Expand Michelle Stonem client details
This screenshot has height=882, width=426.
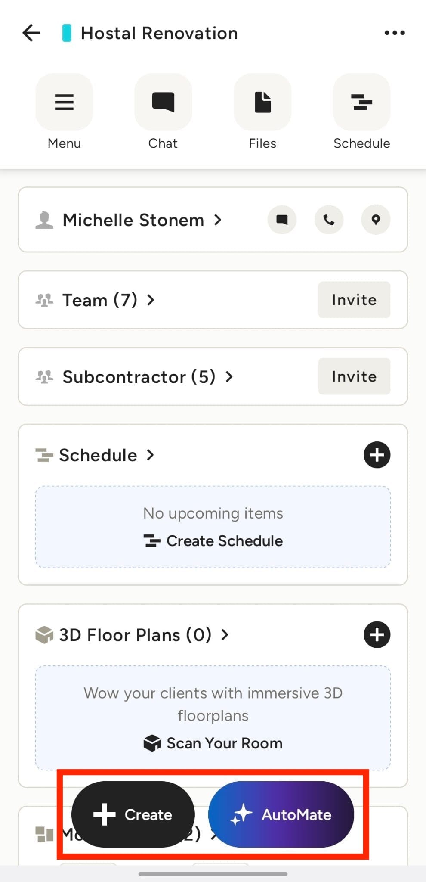tap(142, 220)
